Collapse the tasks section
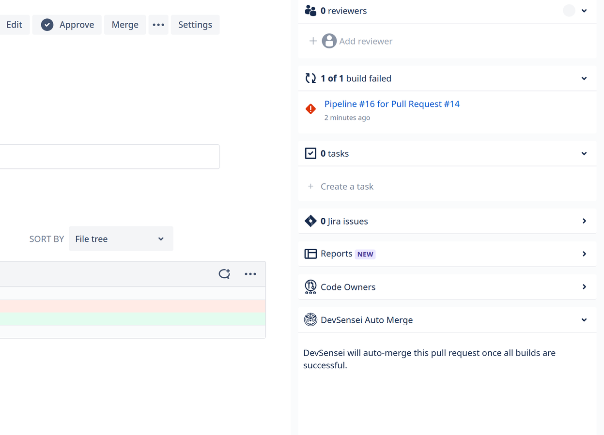 coord(584,153)
